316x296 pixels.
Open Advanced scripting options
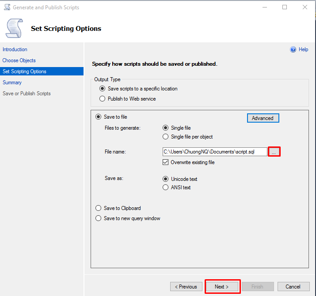[263, 118]
